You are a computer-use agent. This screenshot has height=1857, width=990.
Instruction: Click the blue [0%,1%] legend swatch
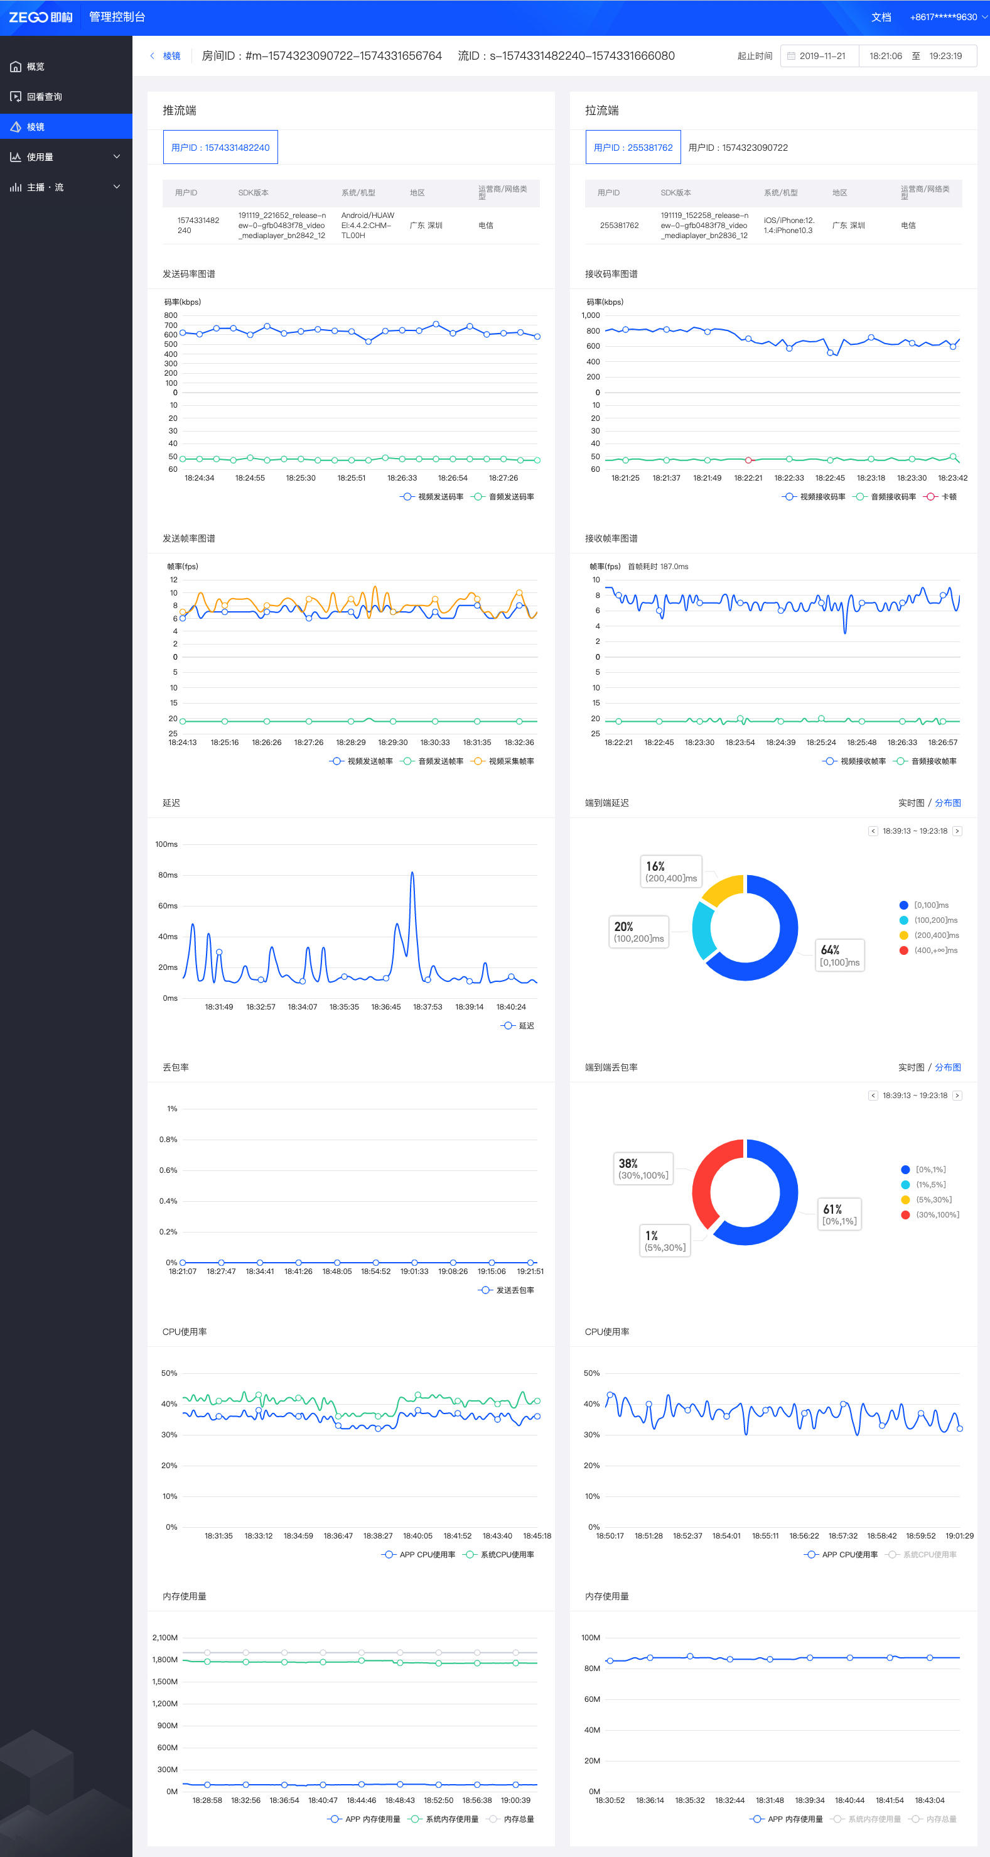pyautogui.click(x=905, y=1170)
